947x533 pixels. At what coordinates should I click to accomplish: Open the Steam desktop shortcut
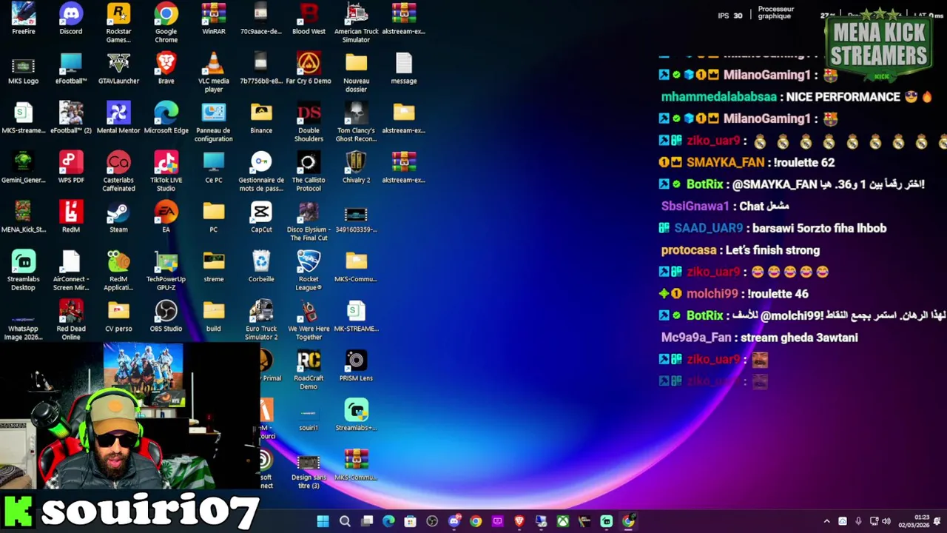[118, 217]
